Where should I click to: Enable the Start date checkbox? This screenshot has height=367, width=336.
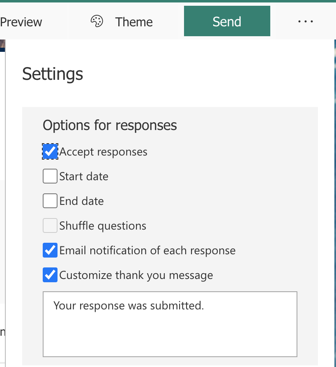pos(50,176)
